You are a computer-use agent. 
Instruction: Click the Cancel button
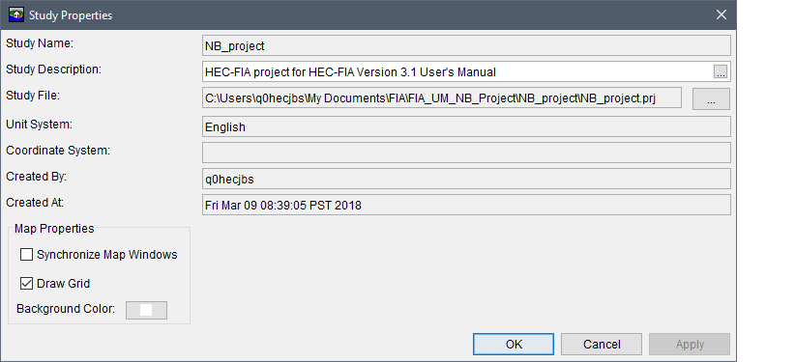tap(602, 345)
